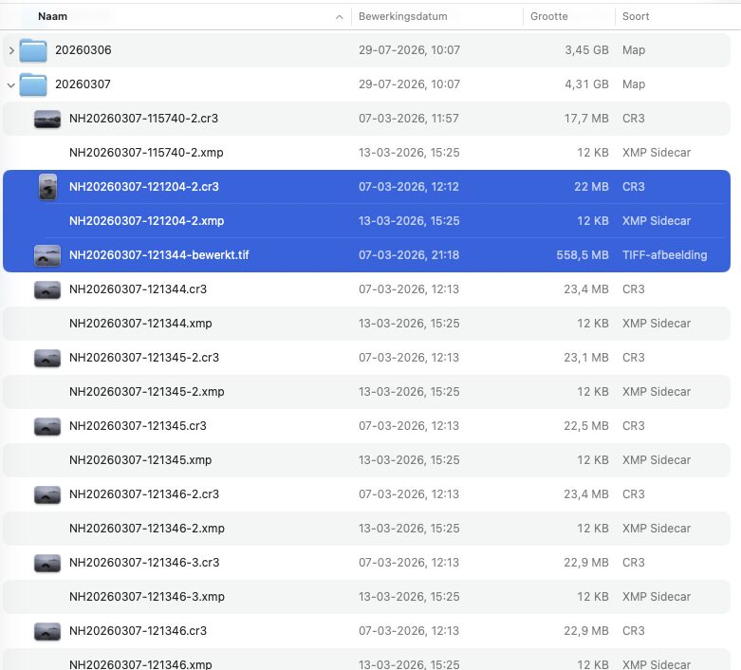Image resolution: width=741 pixels, height=670 pixels.
Task: Select file NH20260307-121204-2.cr3
Action: [x=144, y=187]
